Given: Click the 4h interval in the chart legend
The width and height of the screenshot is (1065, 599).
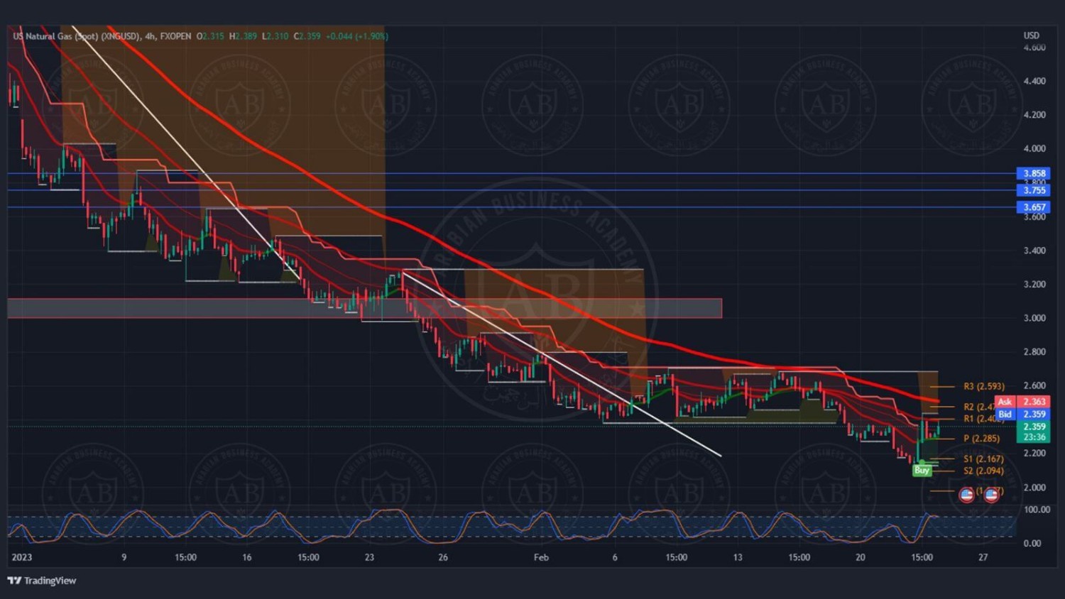Looking at the screenshot, I should [150, 36].
